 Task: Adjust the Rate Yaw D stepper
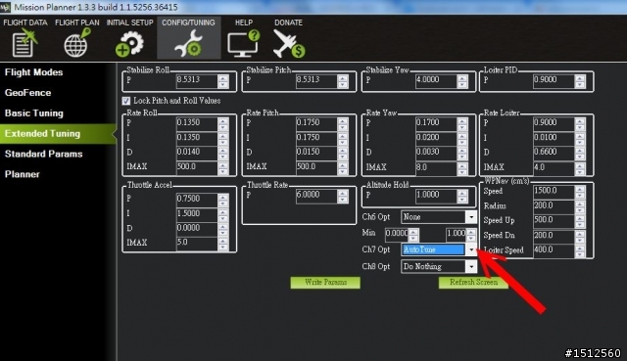pyautogui.click(x=462, y=153)
